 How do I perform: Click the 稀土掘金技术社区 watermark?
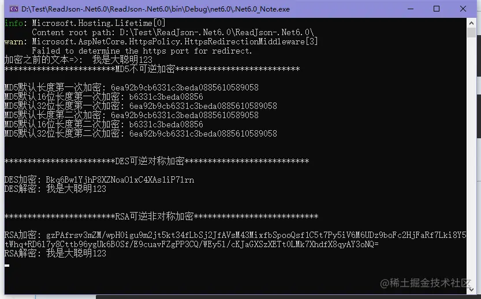pos(426,282)
